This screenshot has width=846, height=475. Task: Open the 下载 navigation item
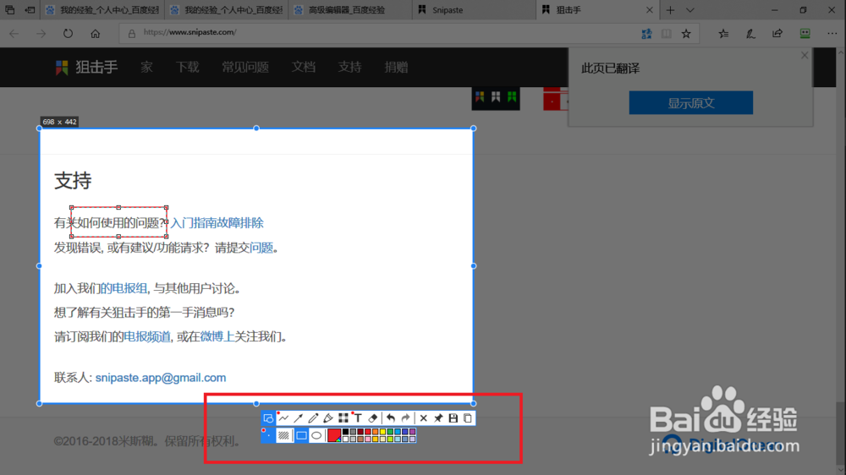tap(187, 67)
